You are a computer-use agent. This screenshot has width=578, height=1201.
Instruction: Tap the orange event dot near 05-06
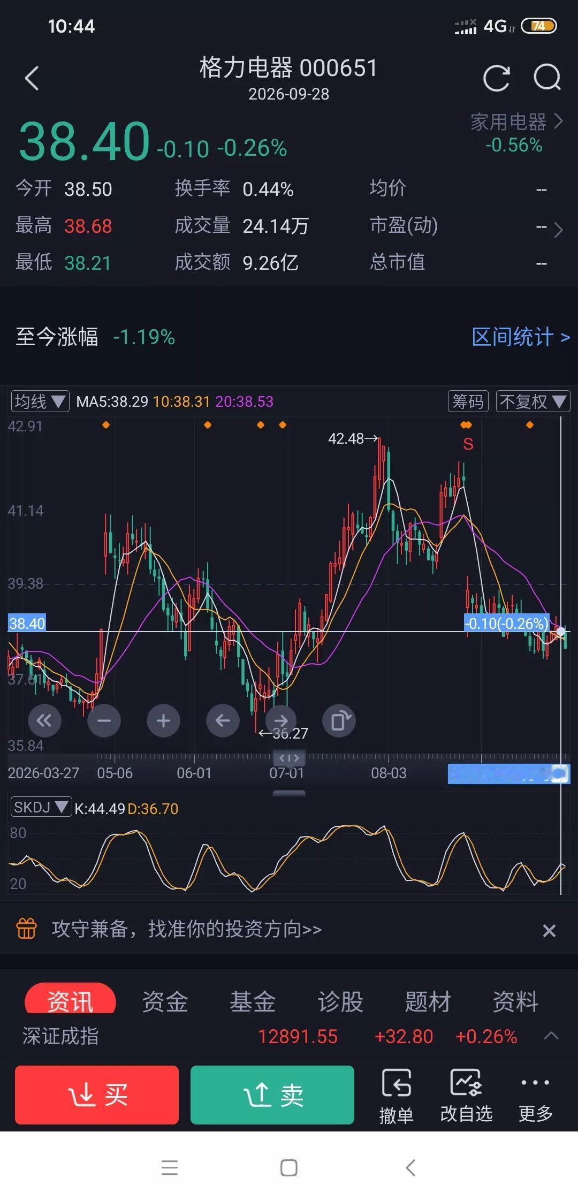(x=106, y=425)
